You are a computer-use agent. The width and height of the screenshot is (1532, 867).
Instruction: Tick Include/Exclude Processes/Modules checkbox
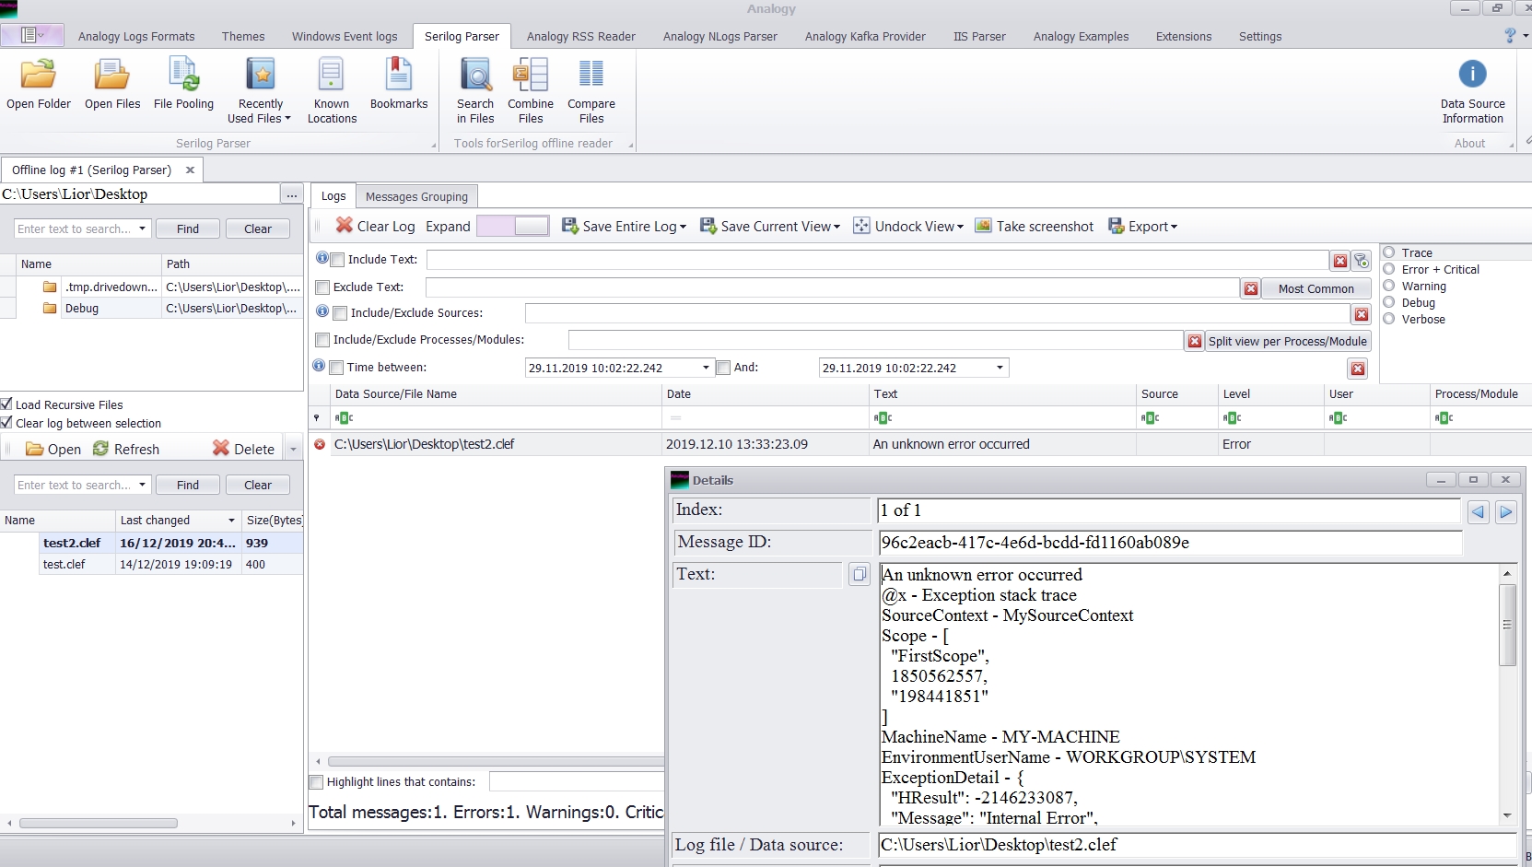[x=322, y=340]
